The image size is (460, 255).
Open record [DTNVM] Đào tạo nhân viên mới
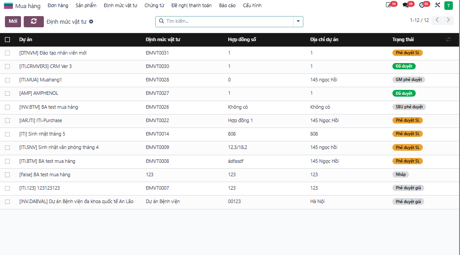[53, 53]
